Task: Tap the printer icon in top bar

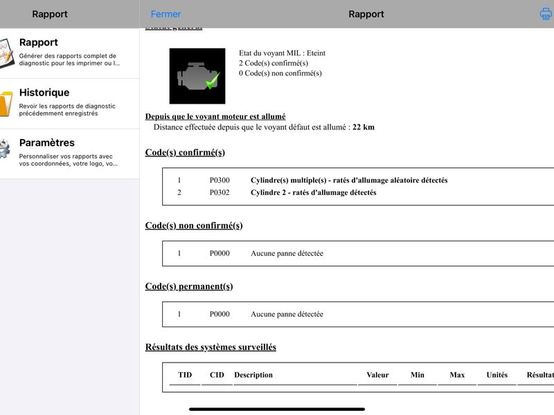Action: point(546,14)
